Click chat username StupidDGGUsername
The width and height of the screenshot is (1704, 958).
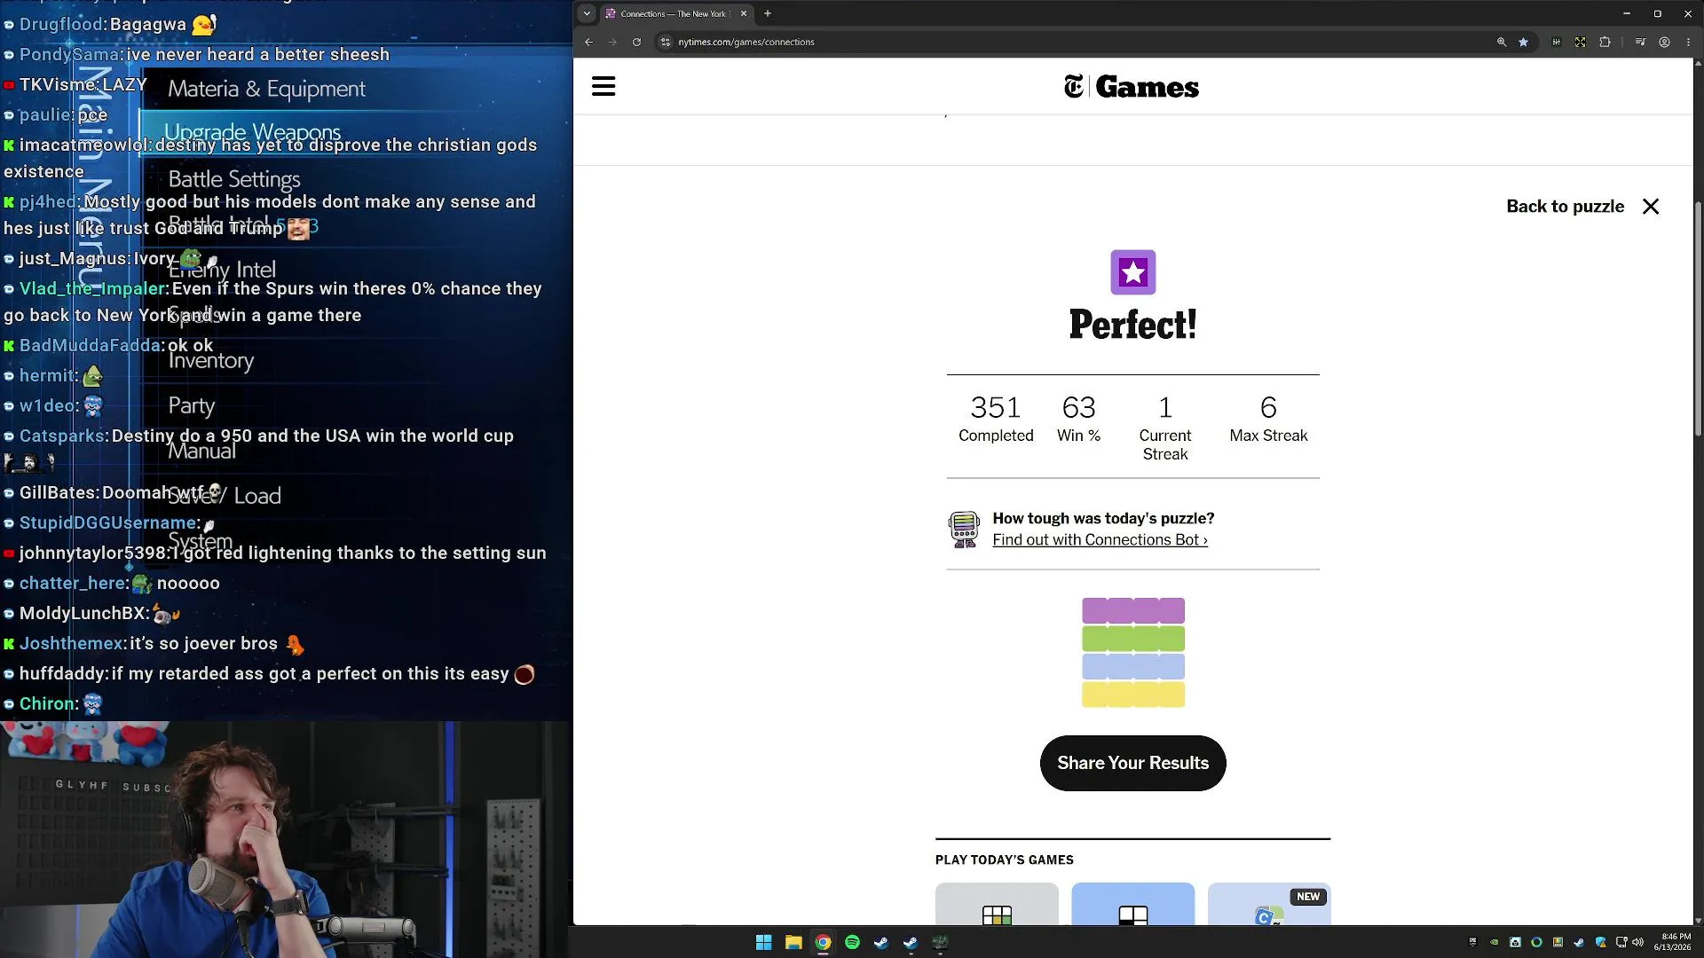(108, 522)
